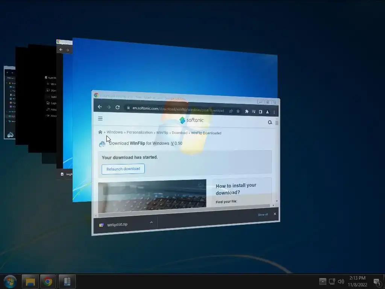Open the clock showing 2:13 PM
This screenshot has width=385, height=289.
pos(358,281)
